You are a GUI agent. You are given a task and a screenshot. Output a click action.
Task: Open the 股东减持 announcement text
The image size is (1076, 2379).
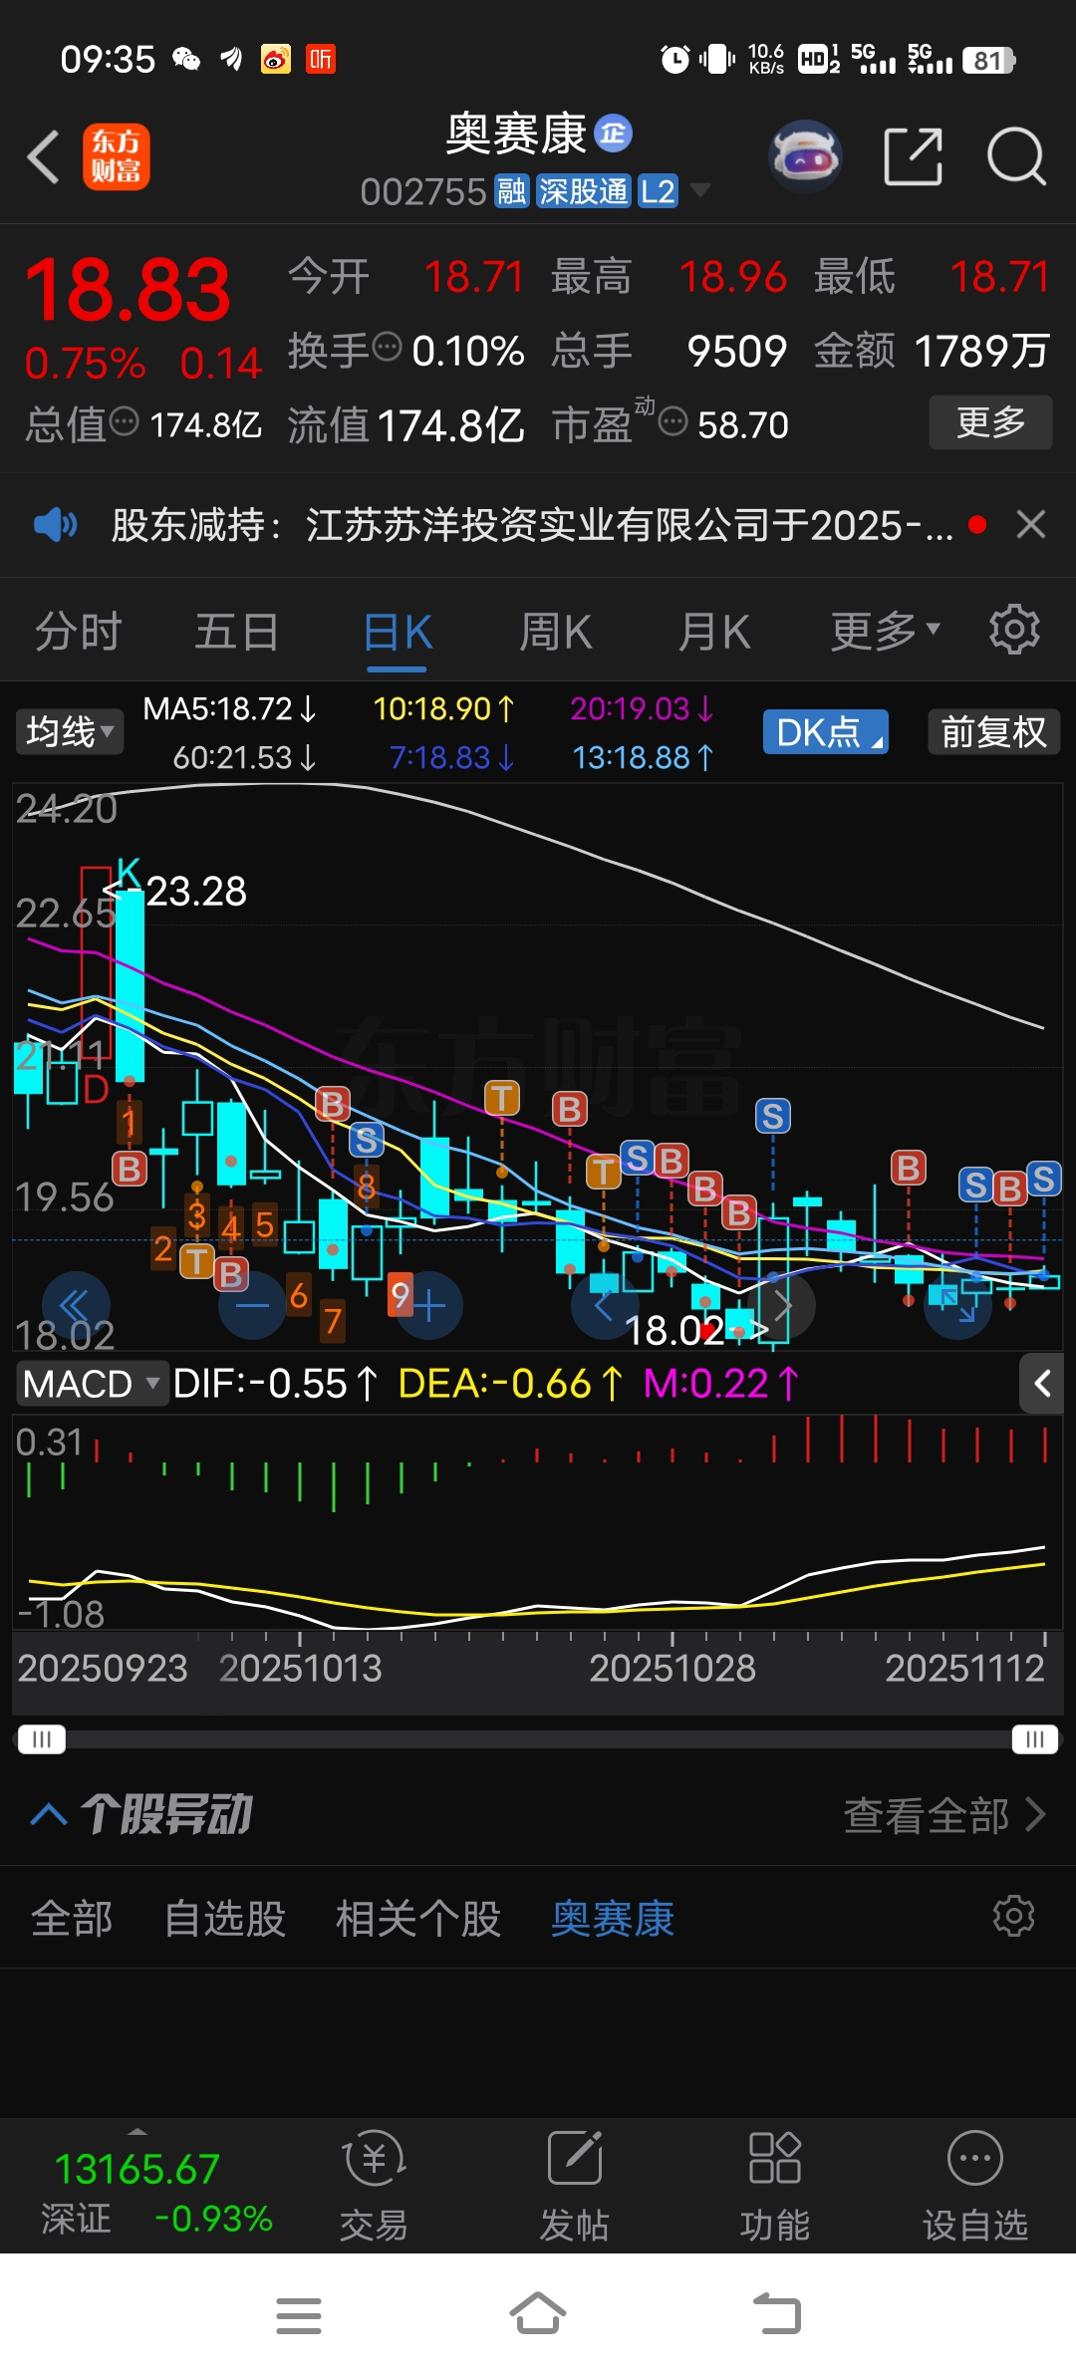[532, 524]
